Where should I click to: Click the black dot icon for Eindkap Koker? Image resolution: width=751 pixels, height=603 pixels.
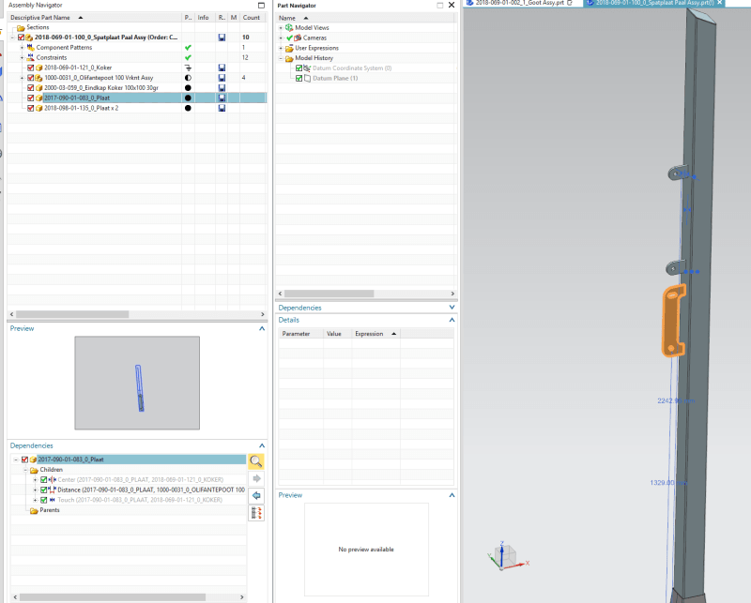point(188,88)
